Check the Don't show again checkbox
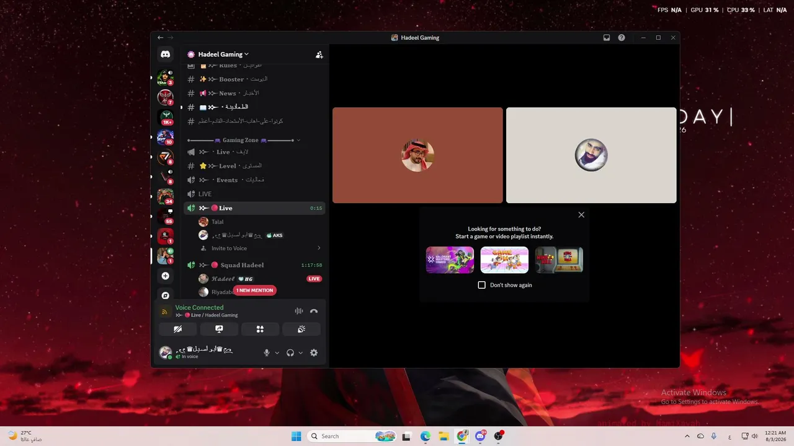Image resolution: width=794 pixels, height=446 pixels. pos(482,285)
